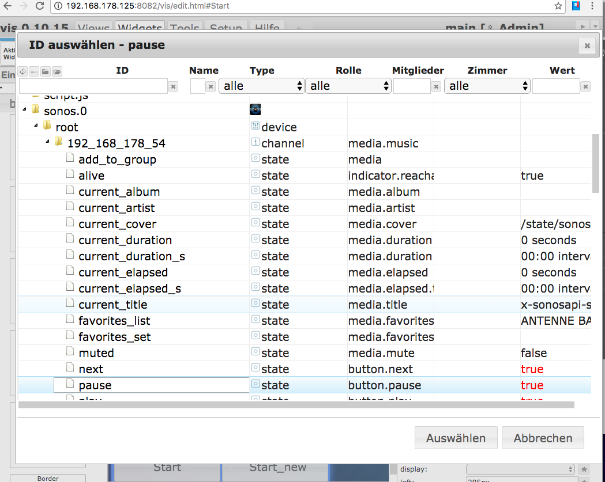Cancel dialog with Abbrechen button
Viewport: 605px width, 482px height.
[x=543, y=438]
